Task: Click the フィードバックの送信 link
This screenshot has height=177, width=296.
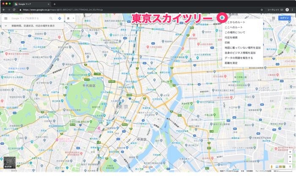Action: (x=263, y=171)
